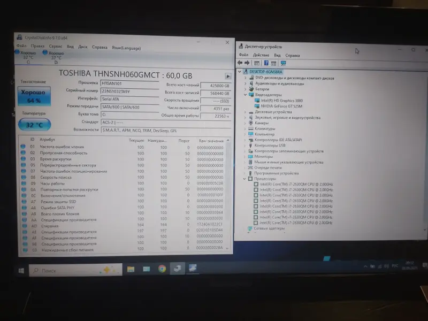Click Raw-значения column header
This screenshot has height=321, width=428.
[211, 141]
